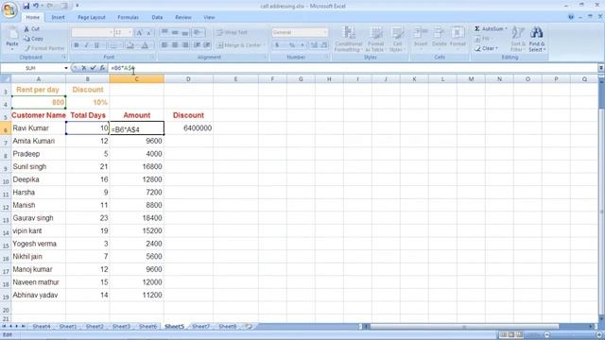Toggle bold formatting
This screenshot has width=605, height=340.
point(77,45)
